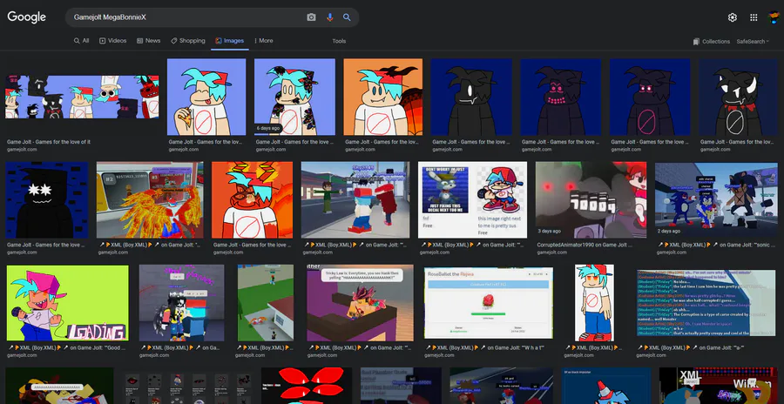Open the chat log screenshot thumbnail
The height and width of the screenshot is (404, 784).
(x=706, y=303)
